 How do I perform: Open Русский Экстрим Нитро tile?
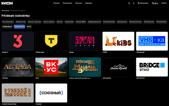click(18, 93)
